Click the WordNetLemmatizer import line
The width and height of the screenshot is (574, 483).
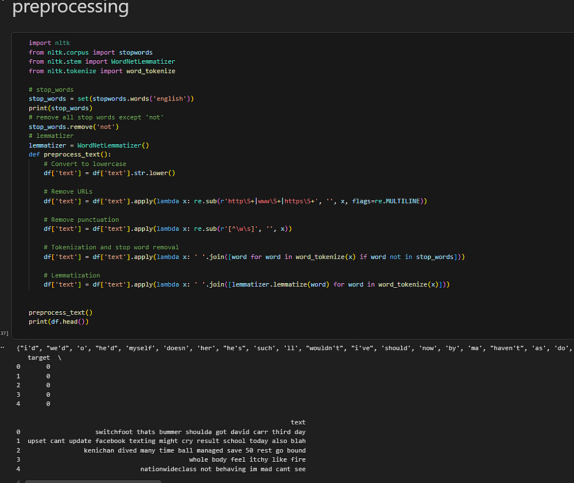[102, 61]
